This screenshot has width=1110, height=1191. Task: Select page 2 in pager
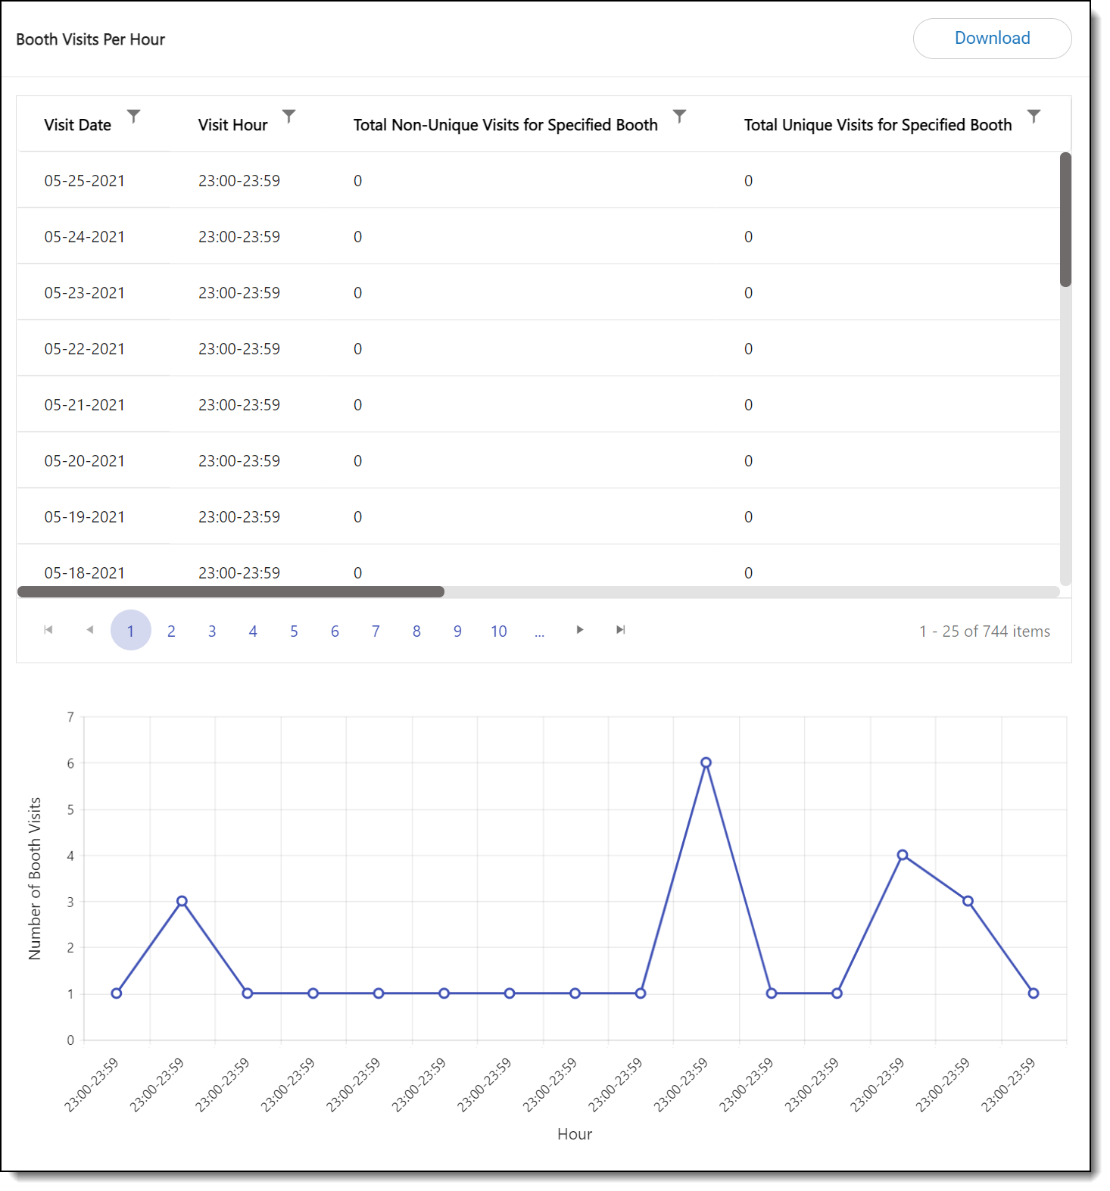(171, 631)
